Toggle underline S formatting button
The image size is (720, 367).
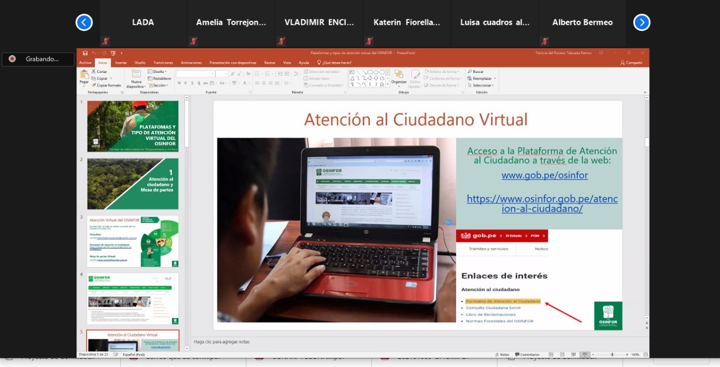tap(193, 83)
